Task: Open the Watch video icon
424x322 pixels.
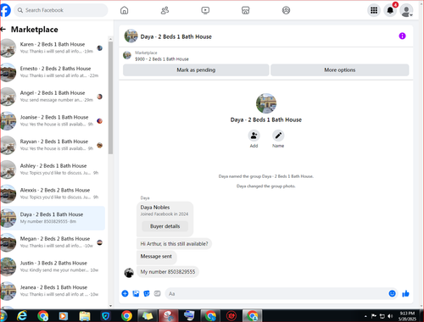Action: pyautogui.click(x=205, y=10)
